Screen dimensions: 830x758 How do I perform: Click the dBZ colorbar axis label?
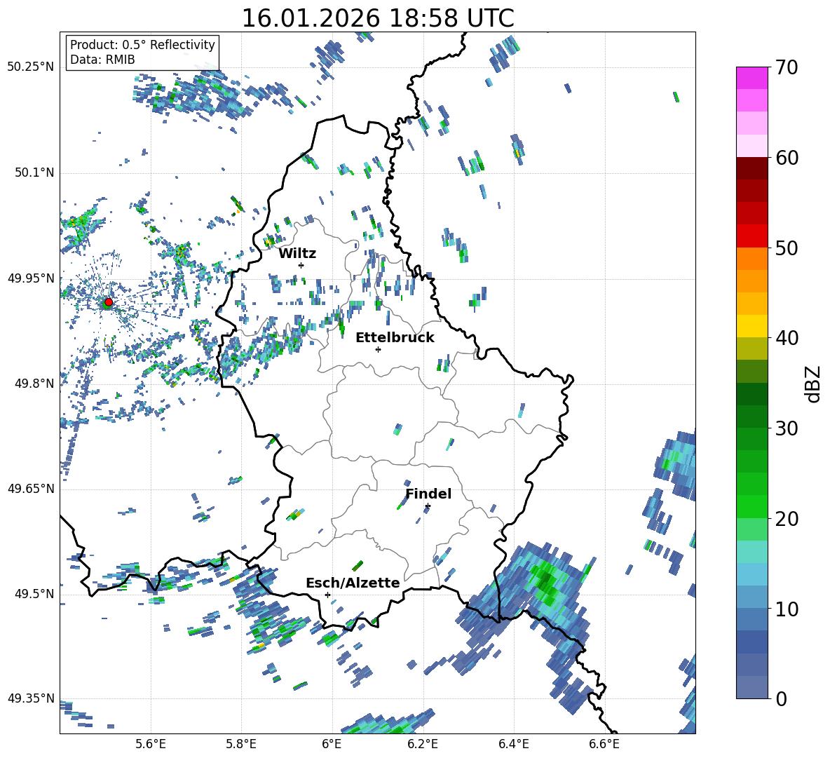[814, 384]
